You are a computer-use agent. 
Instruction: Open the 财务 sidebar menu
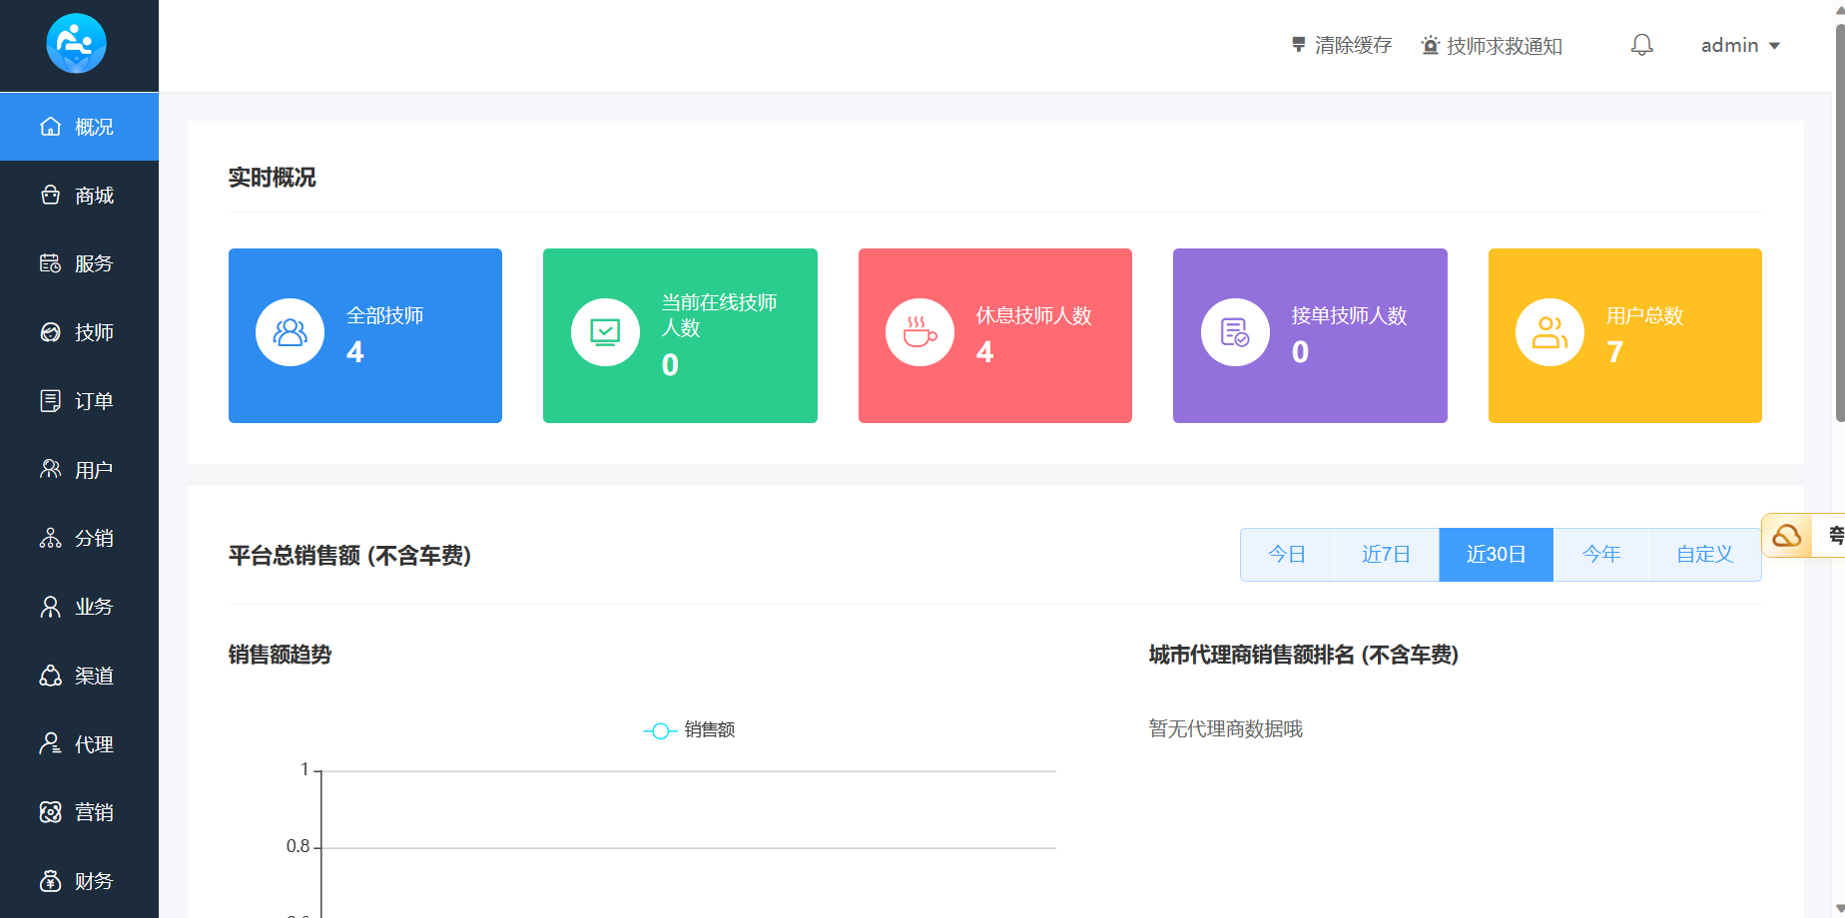click(x=79, y=881)
